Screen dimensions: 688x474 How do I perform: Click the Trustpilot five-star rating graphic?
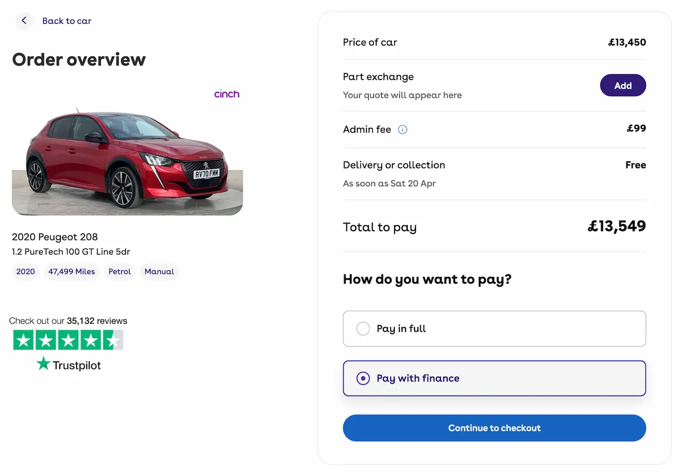point(68,340)
